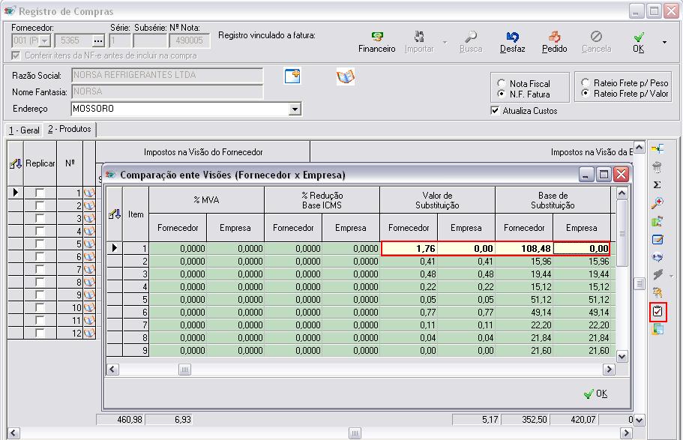Open the Financeiro toolbar button
This screenshot has height=440, width=683.
pos(377,42)
